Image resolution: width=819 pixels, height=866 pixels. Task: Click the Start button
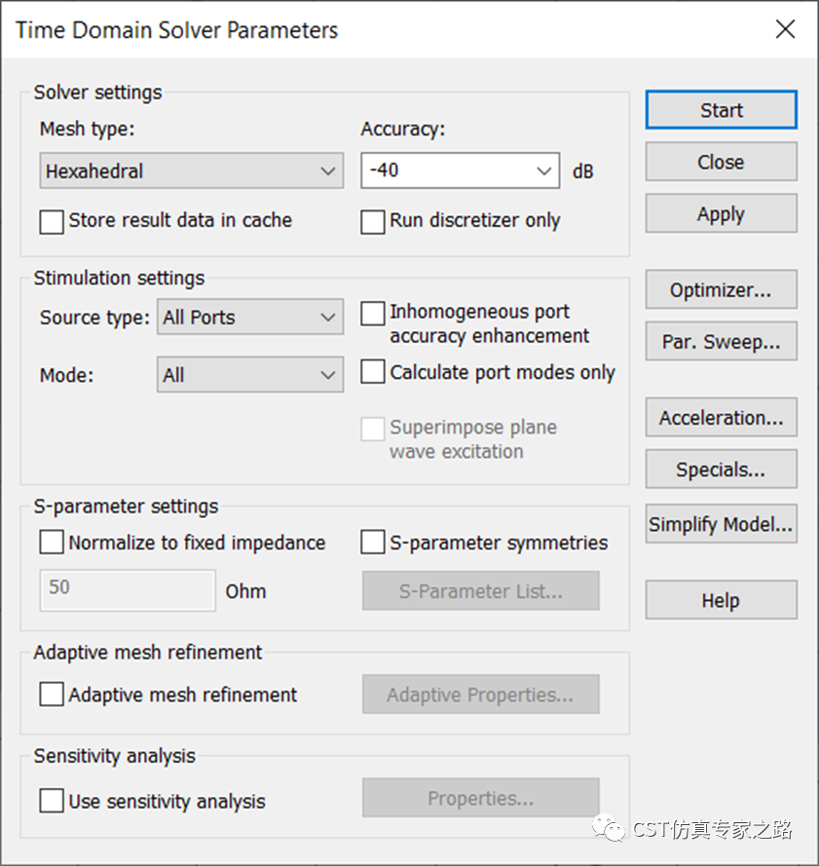click(x=721, y=110)
